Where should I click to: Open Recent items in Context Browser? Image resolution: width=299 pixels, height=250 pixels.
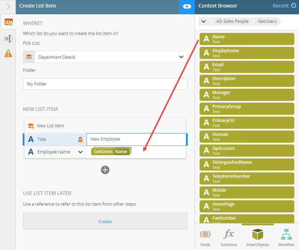tap(284, 6)
